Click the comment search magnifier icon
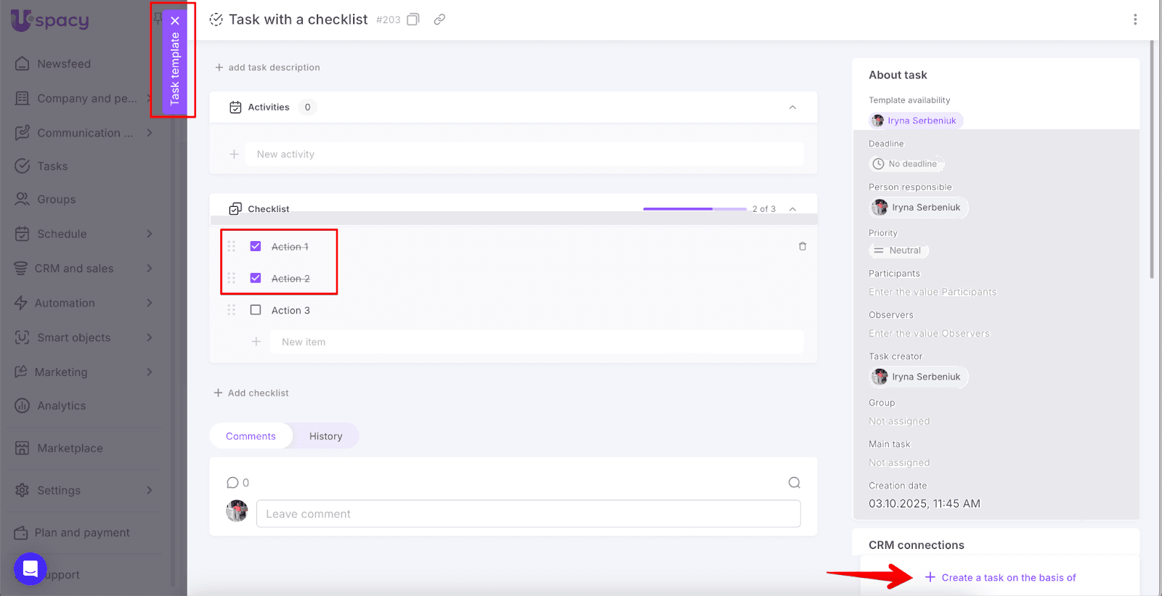Screen dimensions: 1162x596 point(795,483)
